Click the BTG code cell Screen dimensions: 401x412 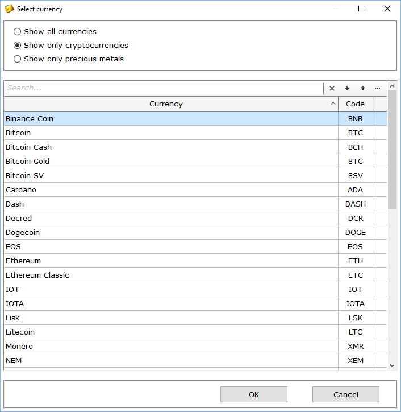[356, 161]
